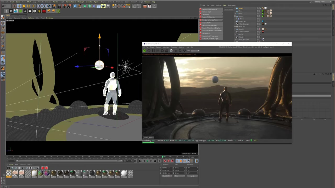Open the Render menu
This screenshot has height=188, width=335.
coord(55,2)
